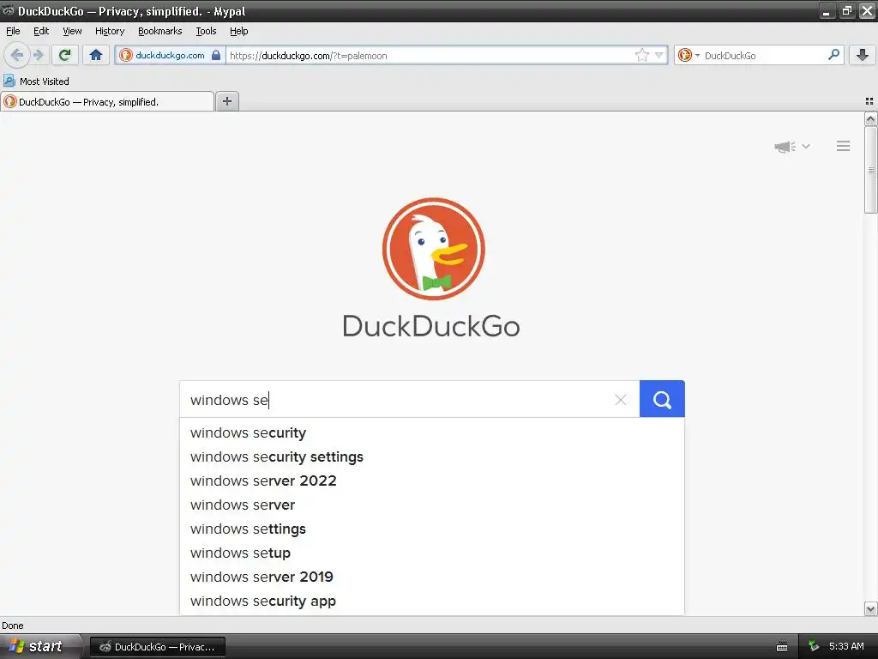Open the Edit menu
The width and height of the screenshot is (878, 659).
pos(41,31)
